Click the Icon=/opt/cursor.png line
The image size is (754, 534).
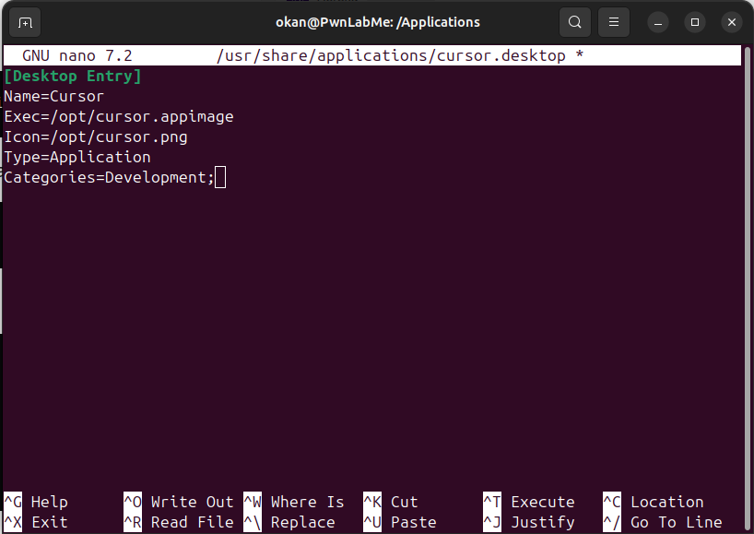[95, 136]
